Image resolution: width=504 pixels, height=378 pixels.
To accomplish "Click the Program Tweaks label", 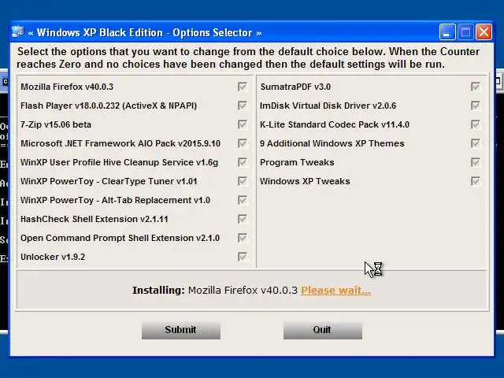I will (x=297, y=162).
